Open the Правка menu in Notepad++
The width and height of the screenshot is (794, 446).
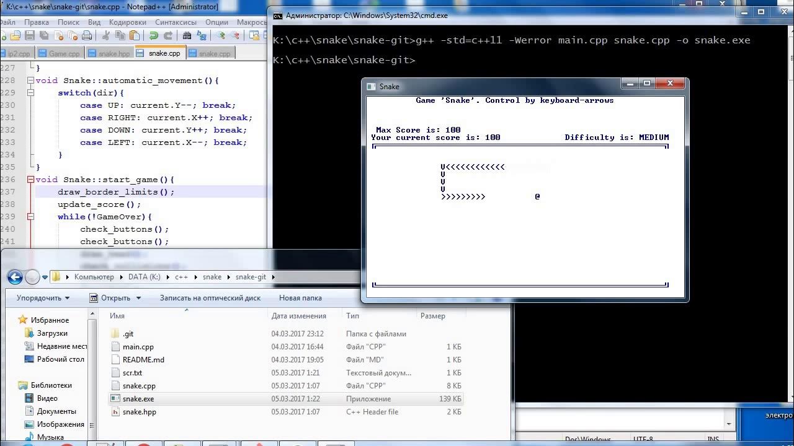click(x=37, y=22)
